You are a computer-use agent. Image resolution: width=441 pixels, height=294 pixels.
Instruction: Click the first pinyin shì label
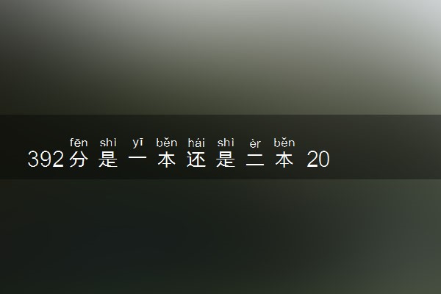click(108, 143)
